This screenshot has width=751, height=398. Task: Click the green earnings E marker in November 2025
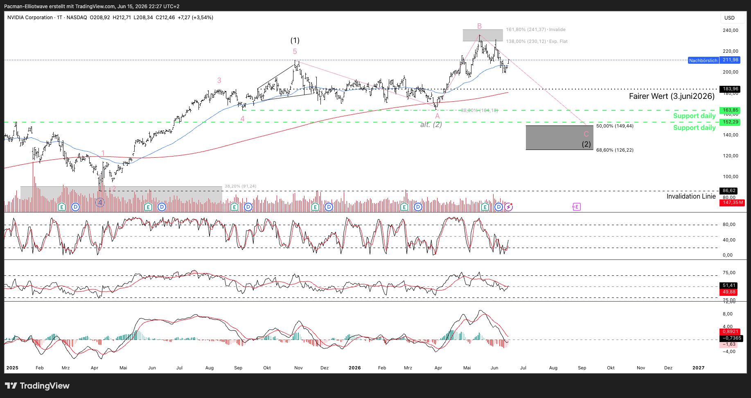pos(315,207)
